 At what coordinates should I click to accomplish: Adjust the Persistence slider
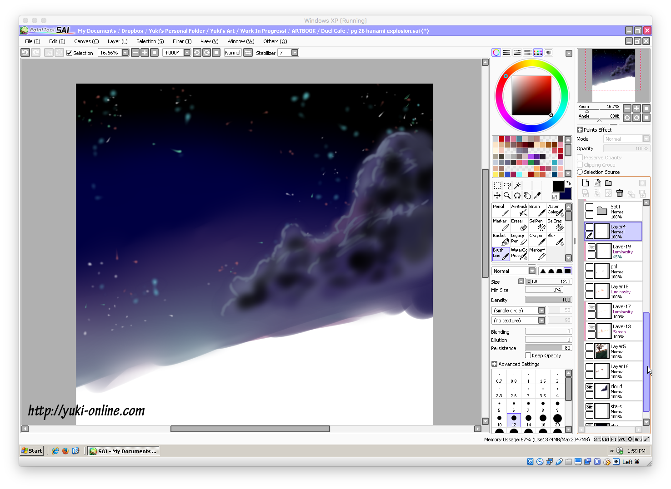[548, 348]
